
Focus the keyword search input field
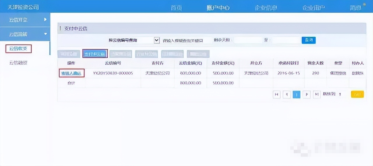pos(186,41)
